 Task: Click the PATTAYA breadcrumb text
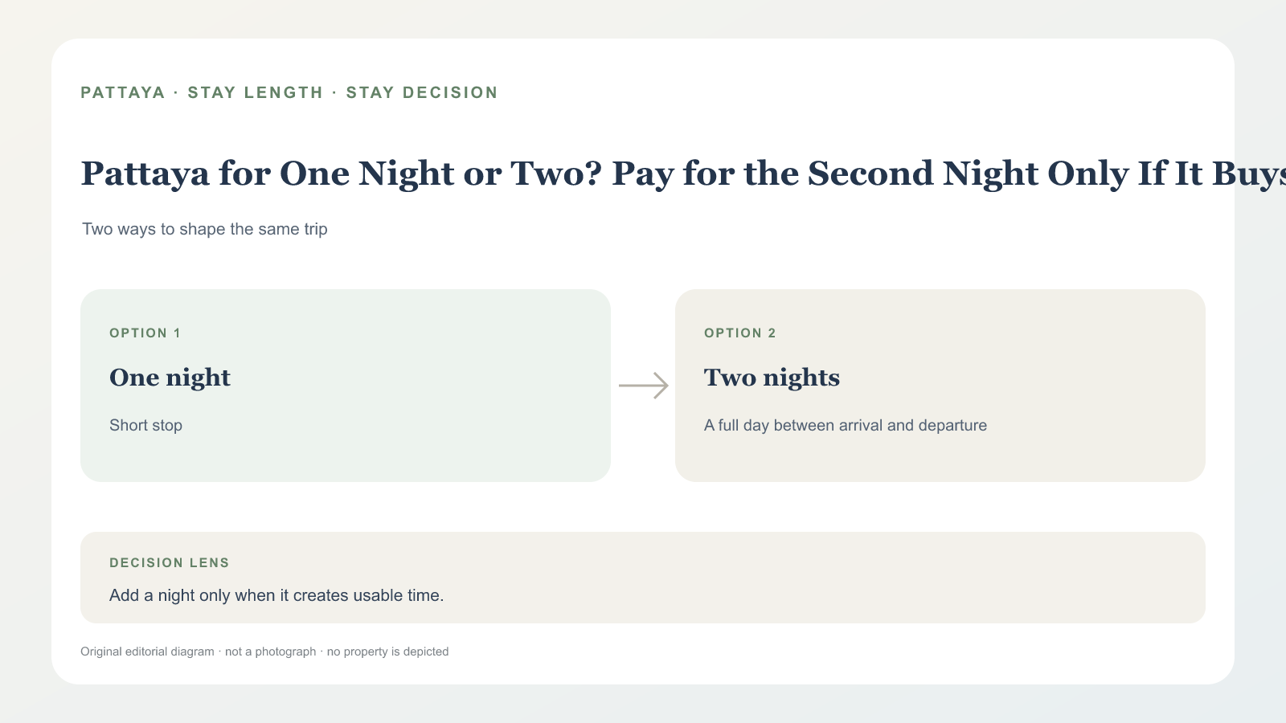123,92
